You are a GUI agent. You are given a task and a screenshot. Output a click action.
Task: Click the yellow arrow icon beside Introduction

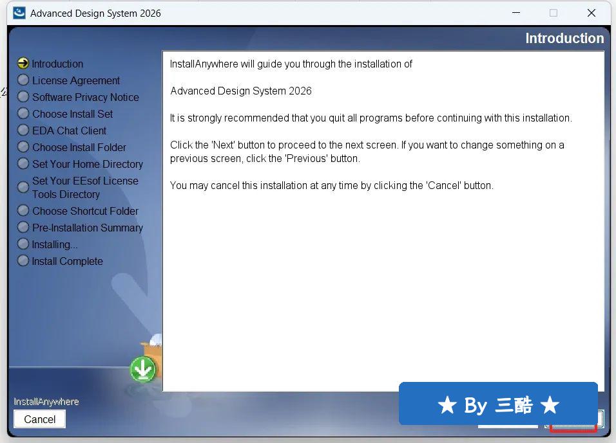click(23, 63)
